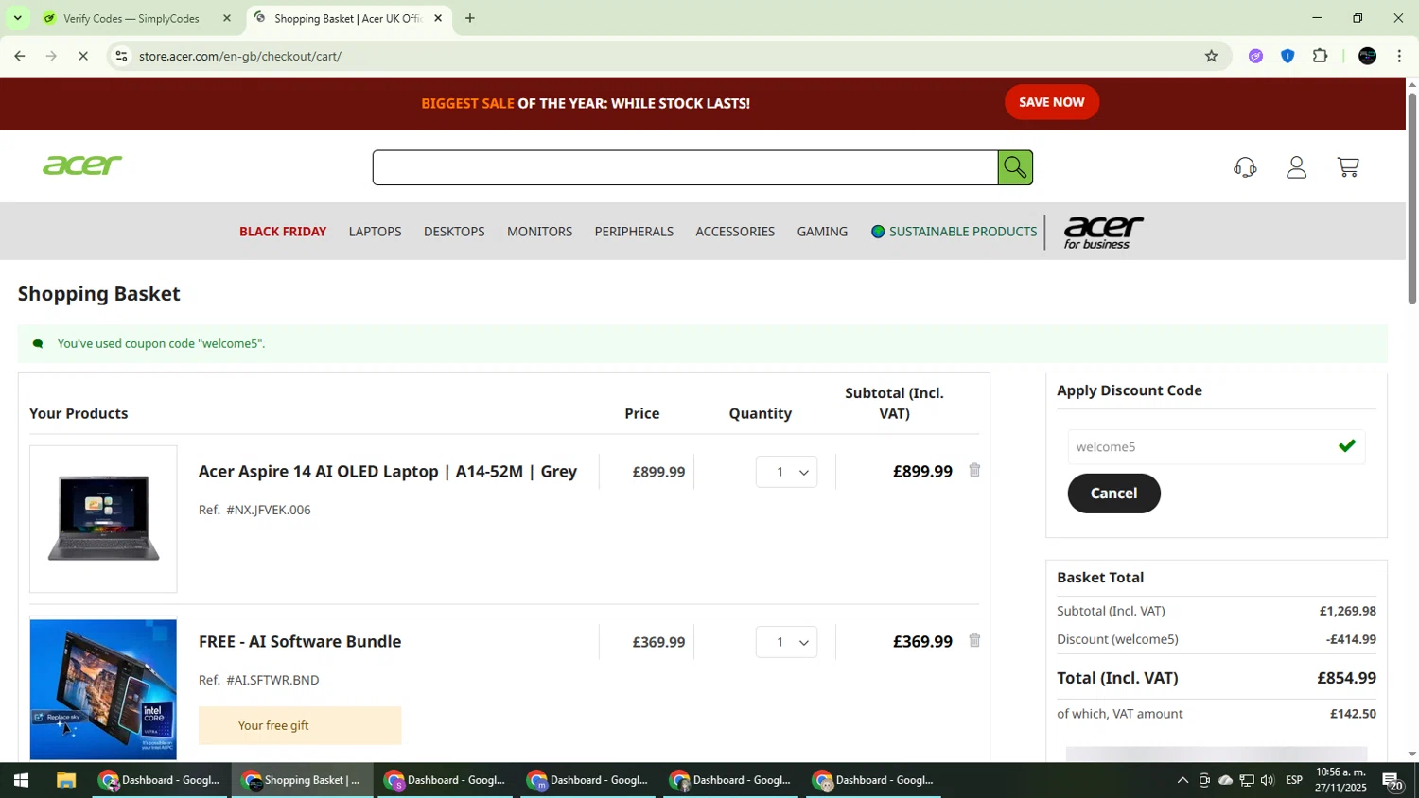The image size is (1419, 798).
Task: Click the browser address bar URL
Action: [240, 56]
